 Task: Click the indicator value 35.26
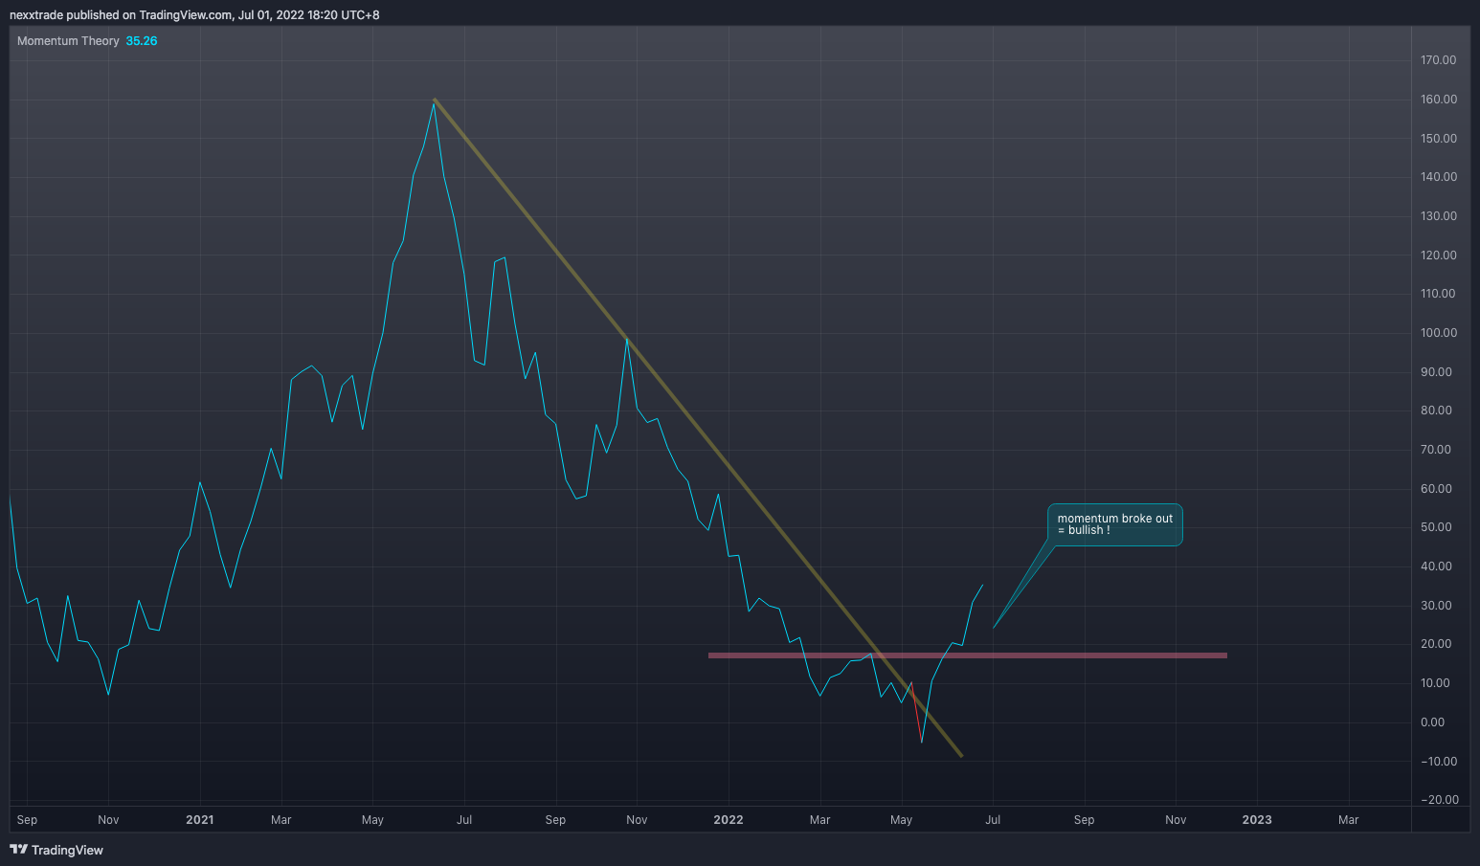point(142,41)
